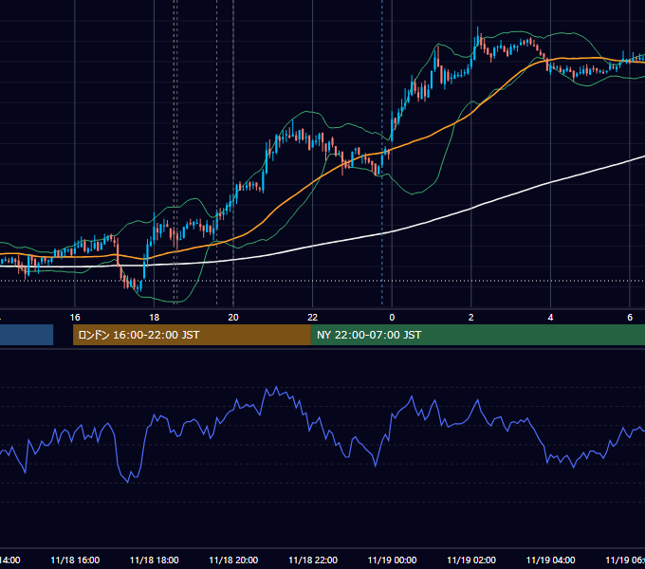Click the 11/19 00:00 date label
The image size is (645, 569).
392,560
